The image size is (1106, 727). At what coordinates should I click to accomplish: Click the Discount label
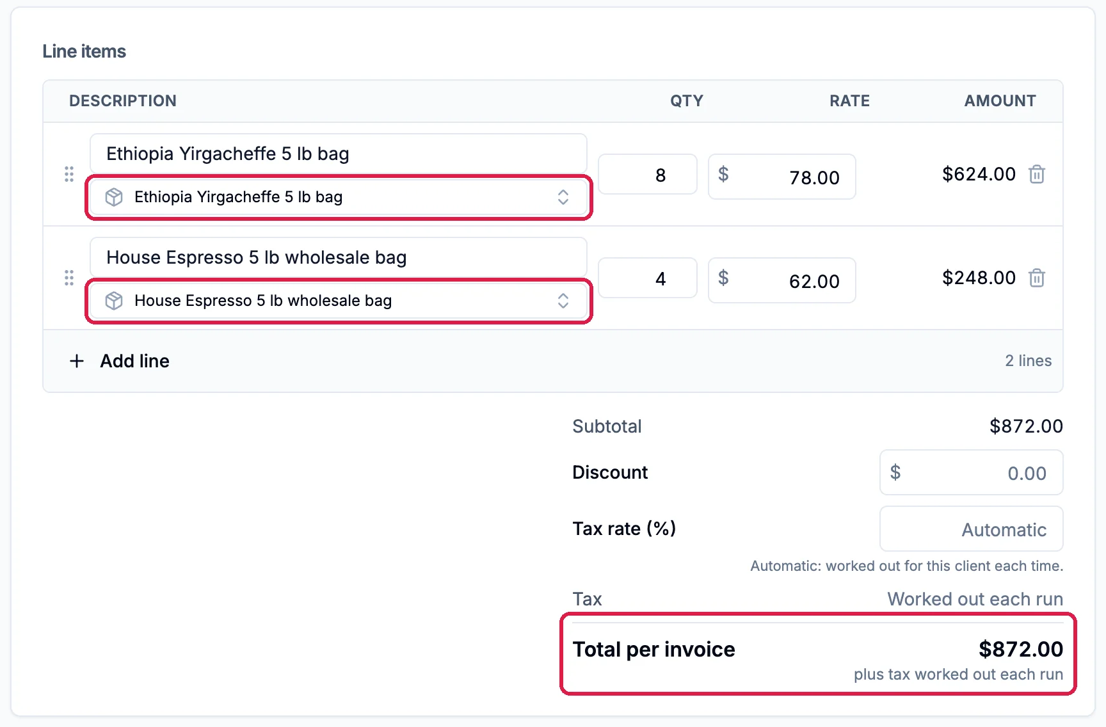pyautogui.click(x=610, y=472)
